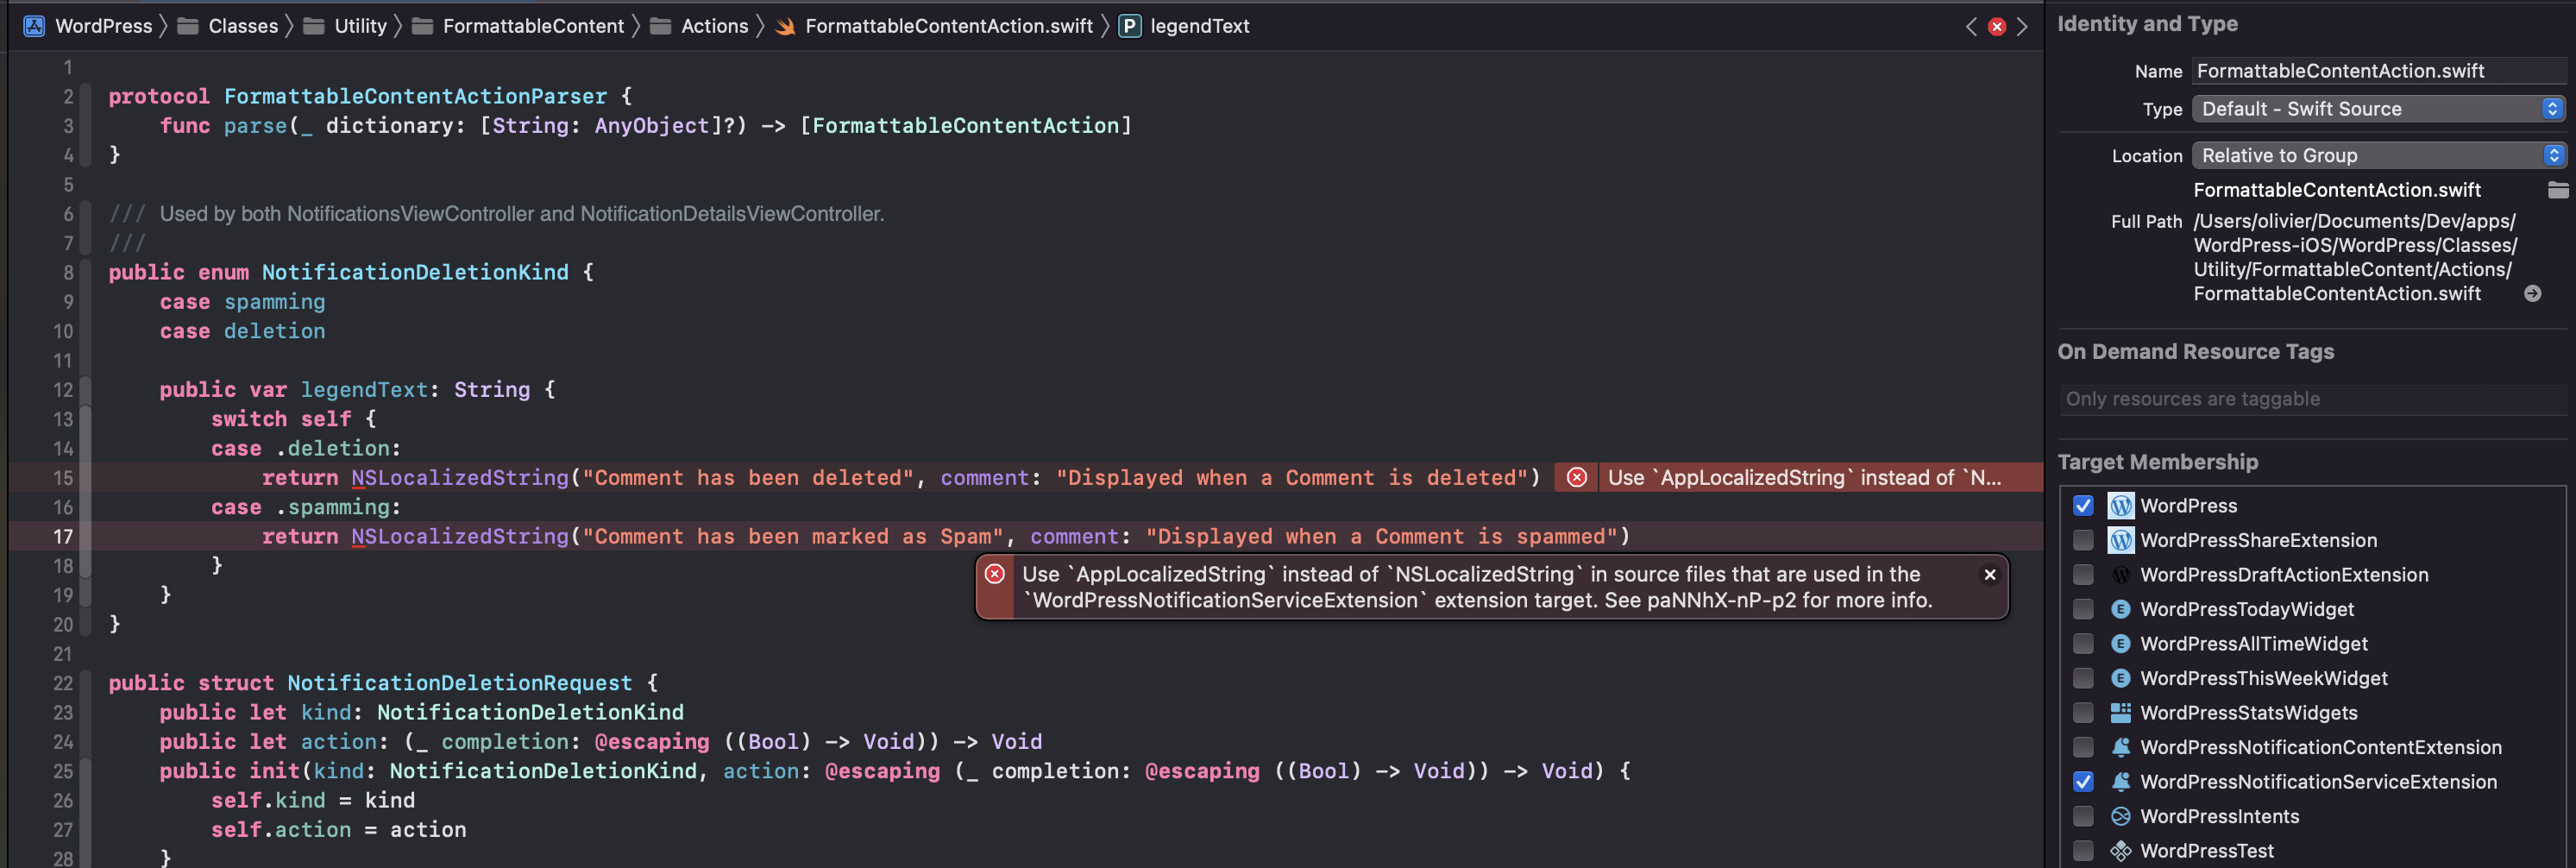Click the WordPressNotificationServiceExtension bell icon
Screen dimensions: 2576x868
point(2121,782)
